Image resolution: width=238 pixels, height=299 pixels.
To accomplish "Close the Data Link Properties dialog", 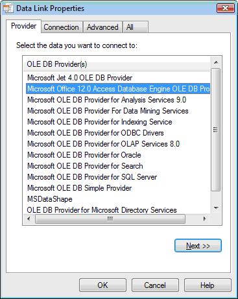I will click(x=226, y=8).
